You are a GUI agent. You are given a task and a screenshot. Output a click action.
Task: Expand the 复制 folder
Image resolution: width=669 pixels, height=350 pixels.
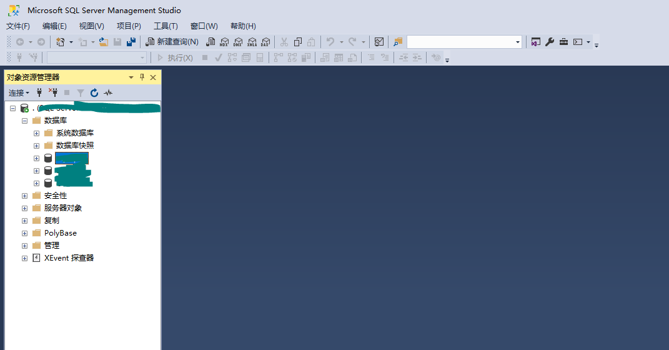point(25,221)
